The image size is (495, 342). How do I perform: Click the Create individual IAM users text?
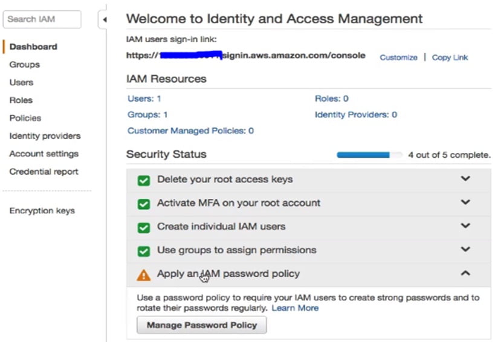[221, 226]
